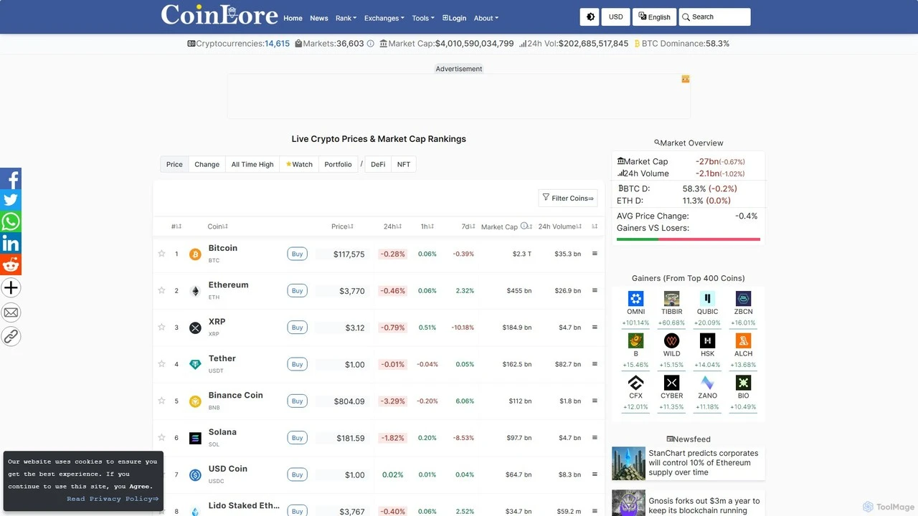Go to News nav link

coord(319,18)
